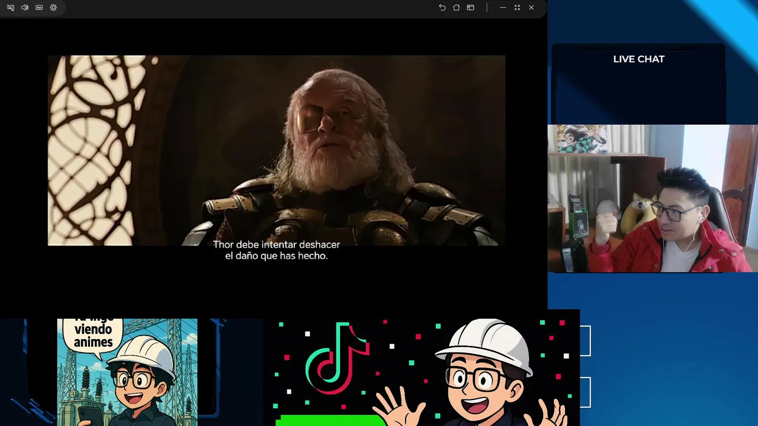Click the 'viendo animes' cartoon banner
Screen dimensions: 758x426
127,372
